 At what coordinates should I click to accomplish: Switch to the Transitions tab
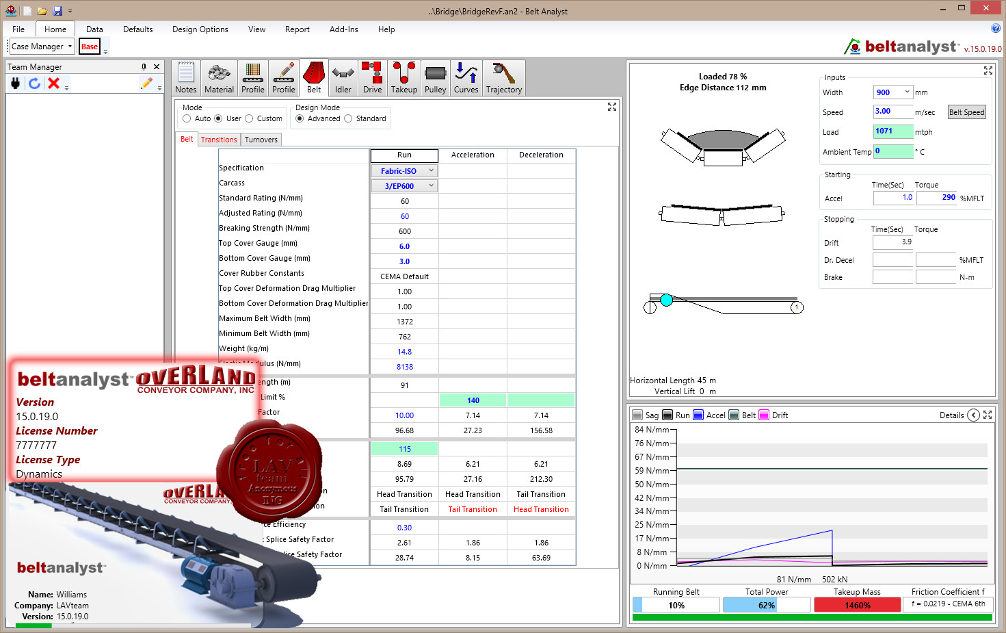tap(219, 140)
